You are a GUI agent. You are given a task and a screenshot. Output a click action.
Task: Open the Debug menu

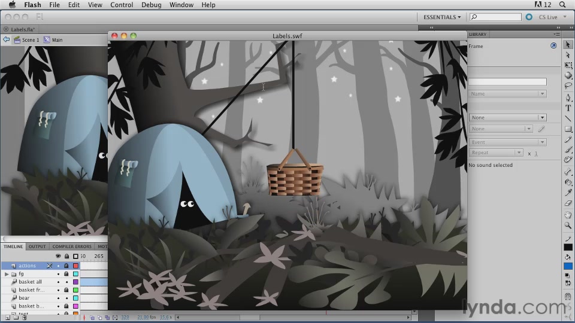(151, 5)
